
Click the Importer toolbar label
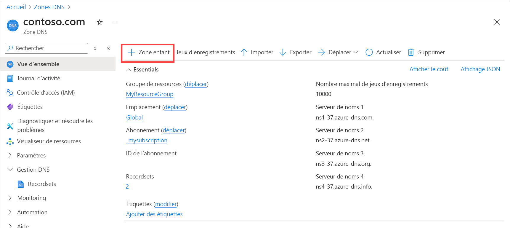click(262, 52)
